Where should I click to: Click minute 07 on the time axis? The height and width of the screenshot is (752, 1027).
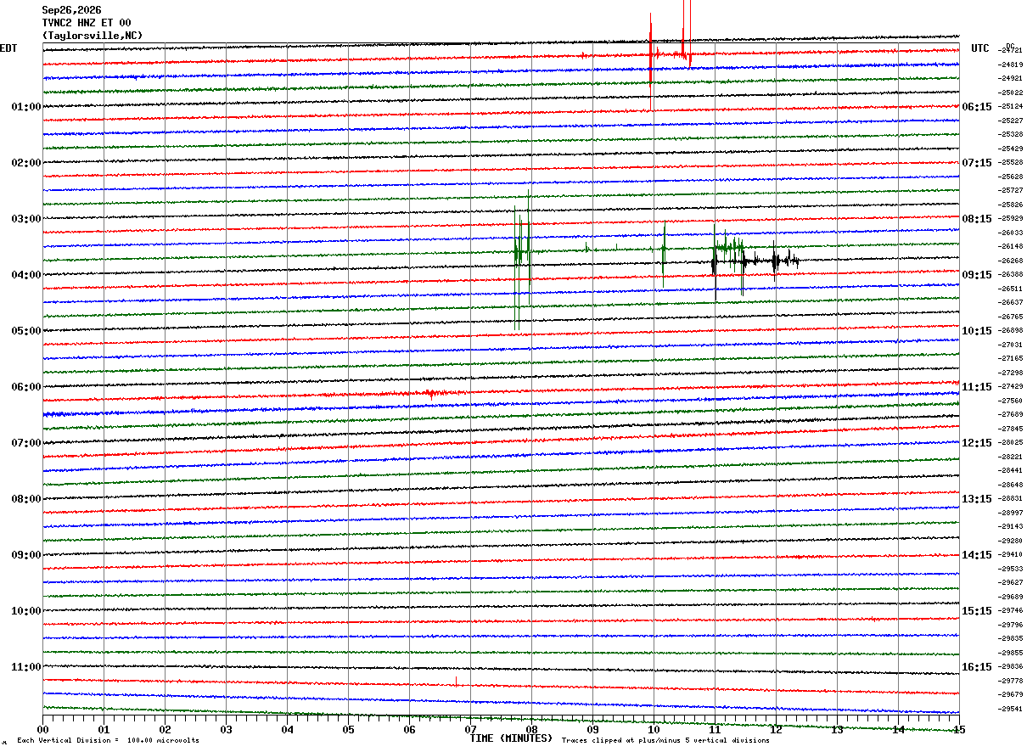click(x=470, y=729)
